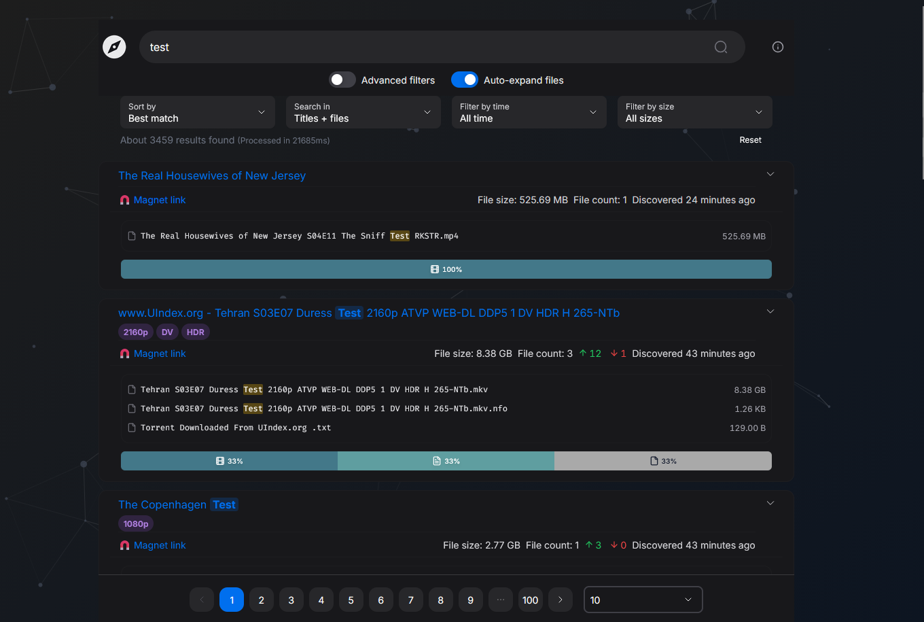This screenshot has height=622, width=924.
Task: Click magnet icon for Tehran S03E07 result
Action: pos(124,353)
